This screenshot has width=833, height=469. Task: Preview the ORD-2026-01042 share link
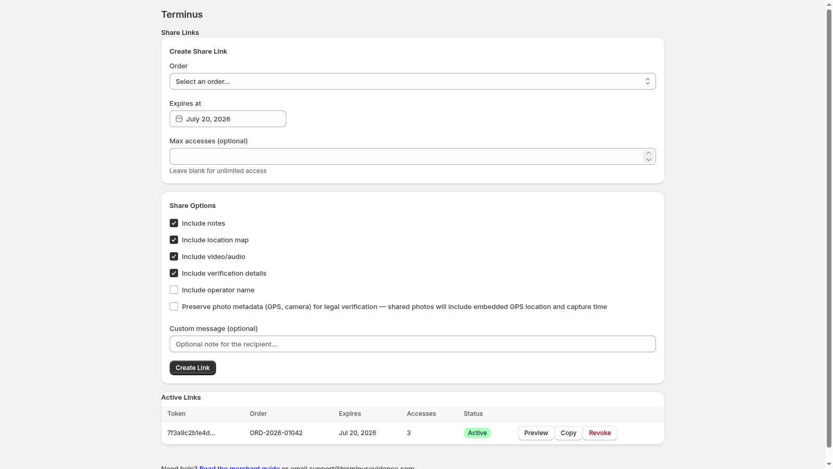coord(536,433)
